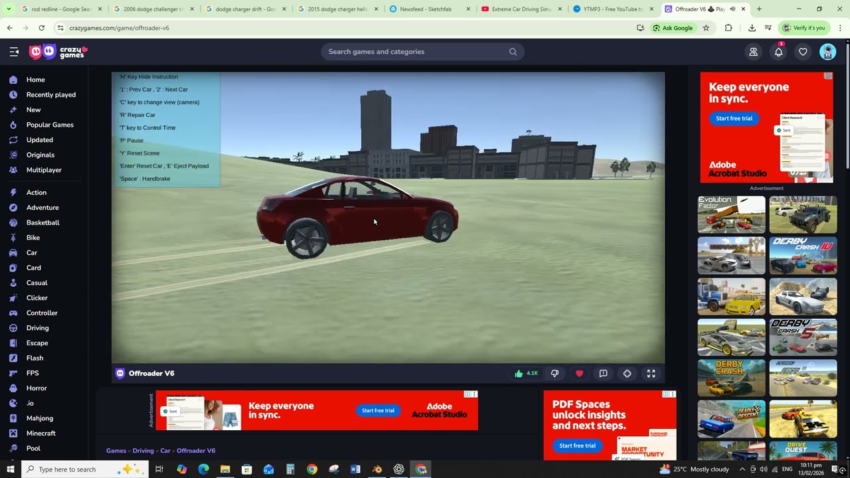Open the Multiplayer category
850x478 pixels.
tap(44, 170)
